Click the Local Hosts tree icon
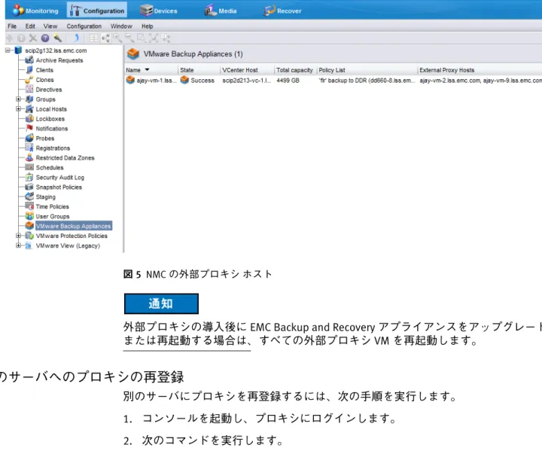Viewport: 542px width, 451px height. tap(29, 109)
